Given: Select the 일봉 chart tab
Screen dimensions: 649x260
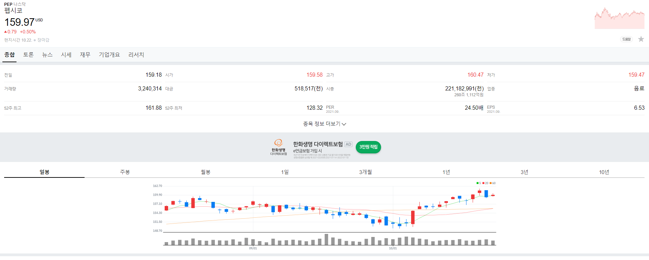Looking at the screenshot, I should tap(44, 172).
